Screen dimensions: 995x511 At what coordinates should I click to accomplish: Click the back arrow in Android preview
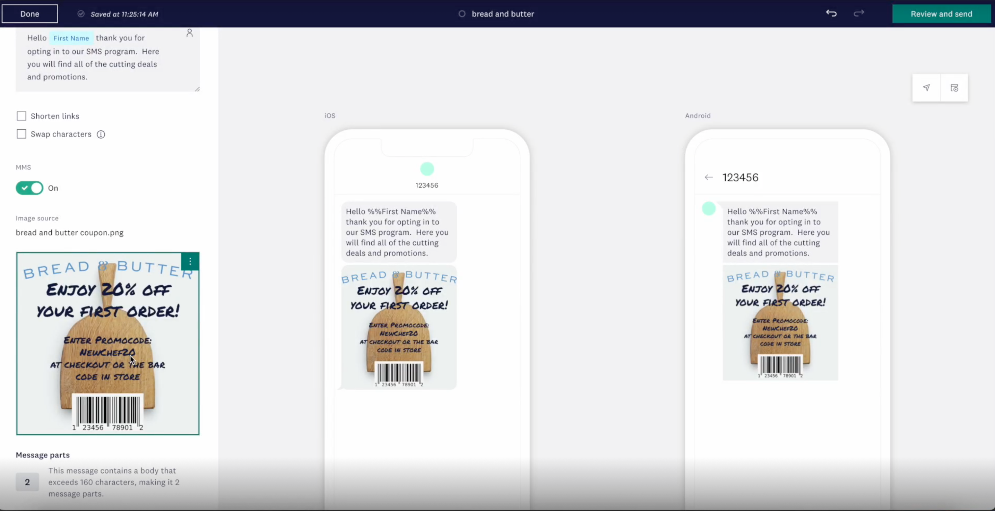[708, 177]
